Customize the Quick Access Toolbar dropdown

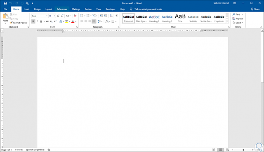tap(33, 3)
